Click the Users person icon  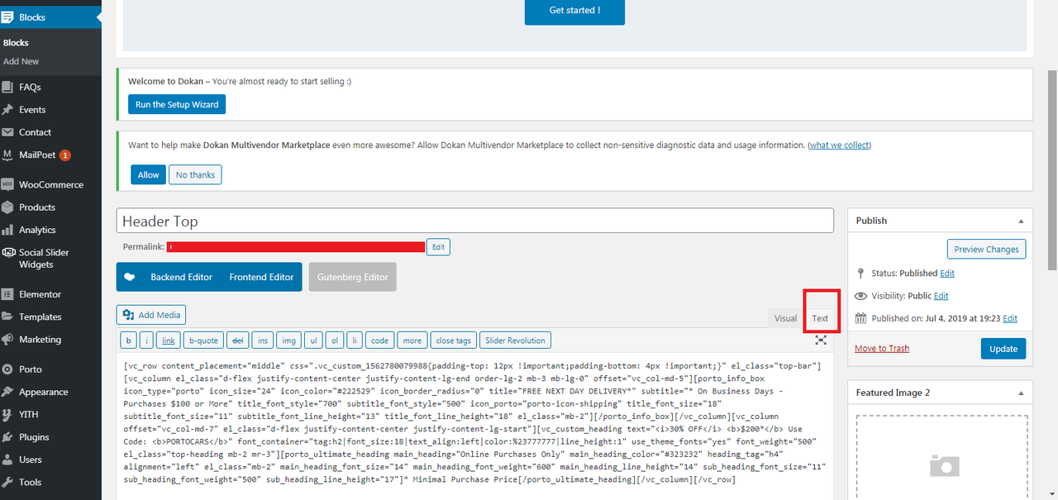tap(7, 460)
